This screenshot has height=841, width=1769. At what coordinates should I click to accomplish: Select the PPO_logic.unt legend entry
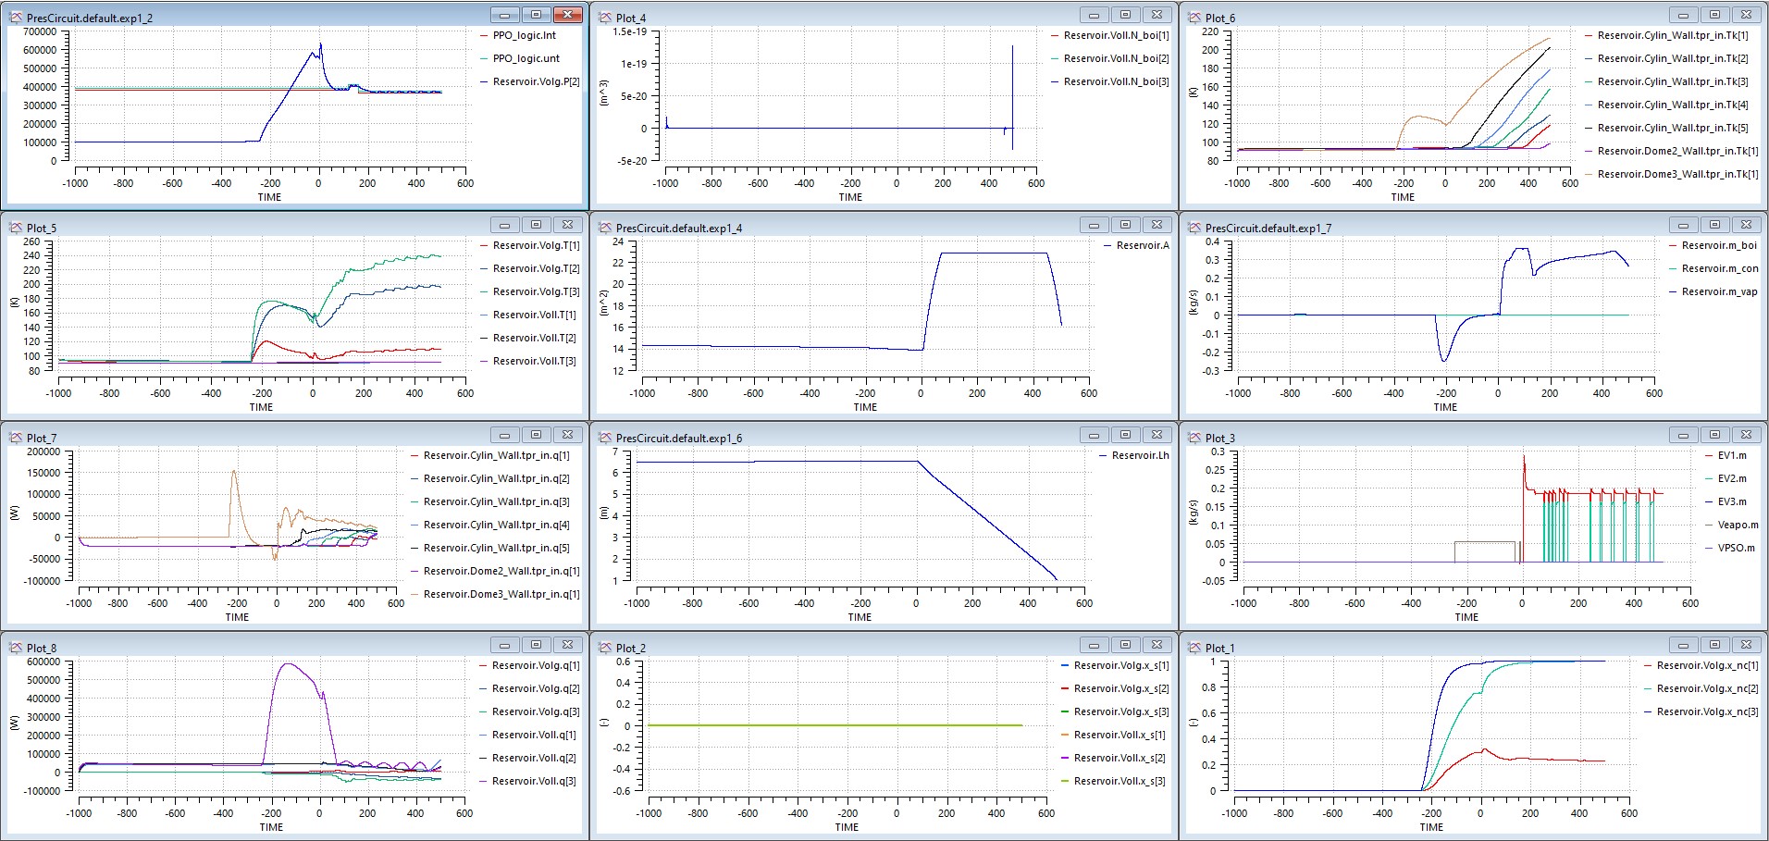coord(520,58)
